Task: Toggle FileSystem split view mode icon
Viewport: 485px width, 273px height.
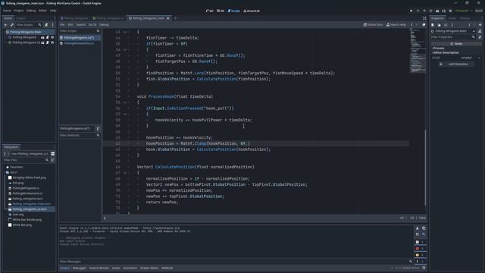Action: (52, 154)
